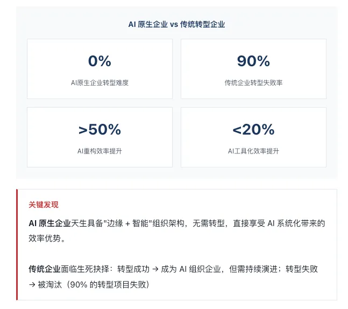Click the red vertical bar of callout
The image size is (348, 309).
coord(17,244)
